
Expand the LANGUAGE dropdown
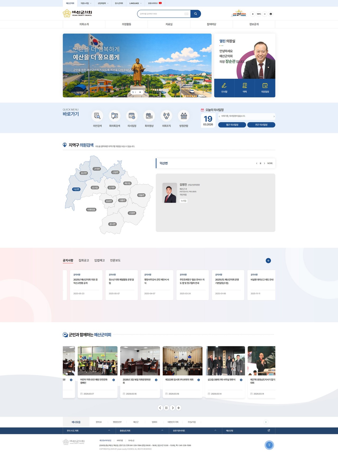coord(135,3)
